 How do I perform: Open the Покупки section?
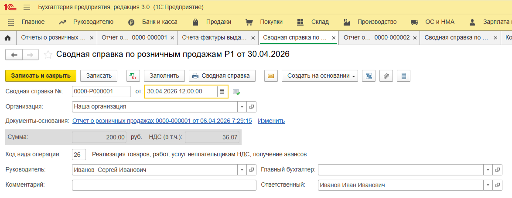(271, 22)
